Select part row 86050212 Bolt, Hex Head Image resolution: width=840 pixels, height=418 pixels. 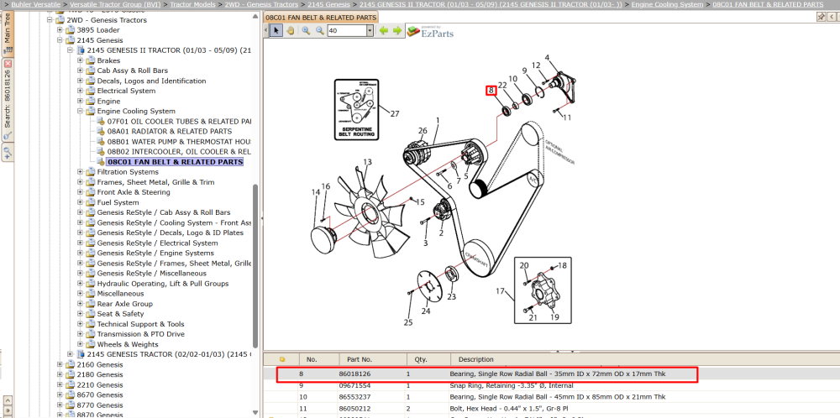(x=551, y=409)
